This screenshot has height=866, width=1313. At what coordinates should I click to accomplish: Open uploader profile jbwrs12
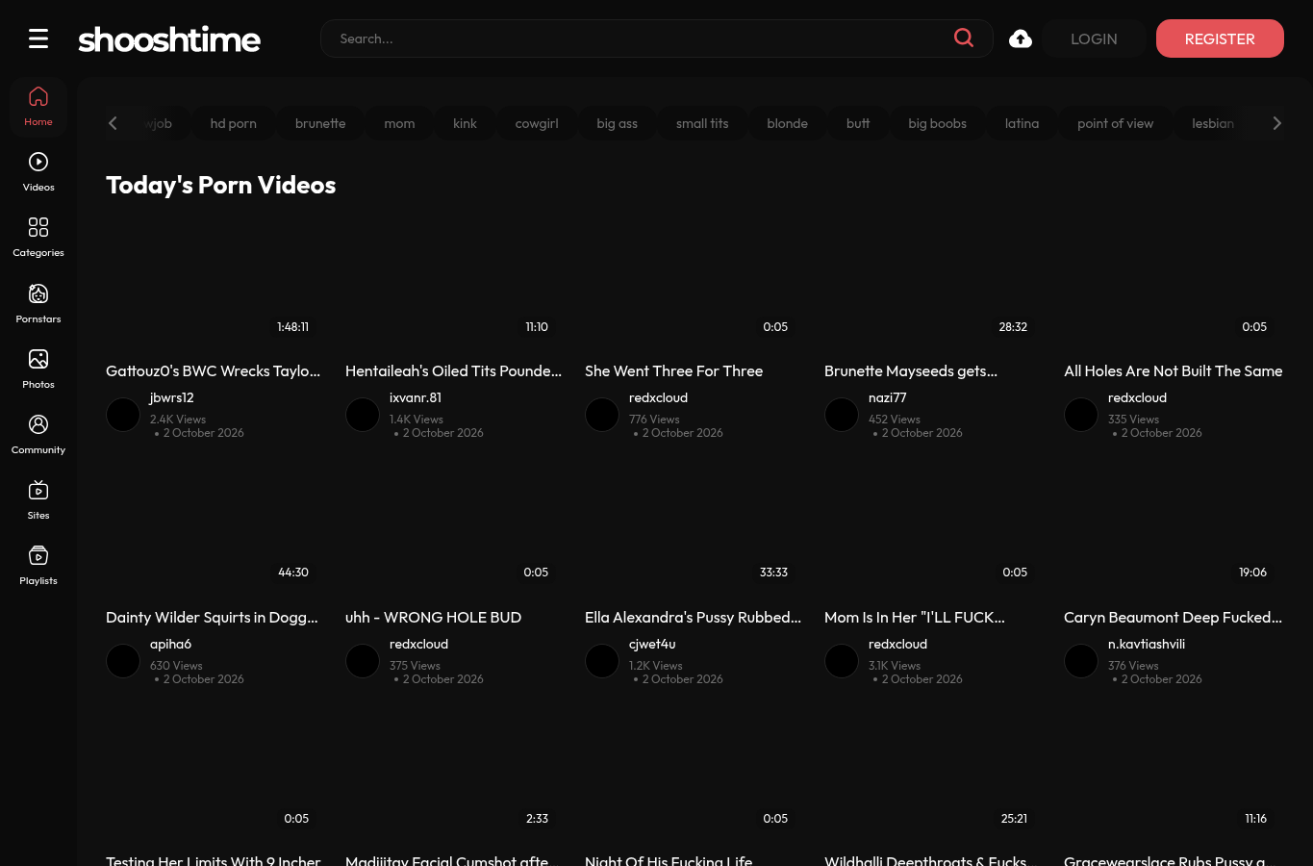click(172, 397)
